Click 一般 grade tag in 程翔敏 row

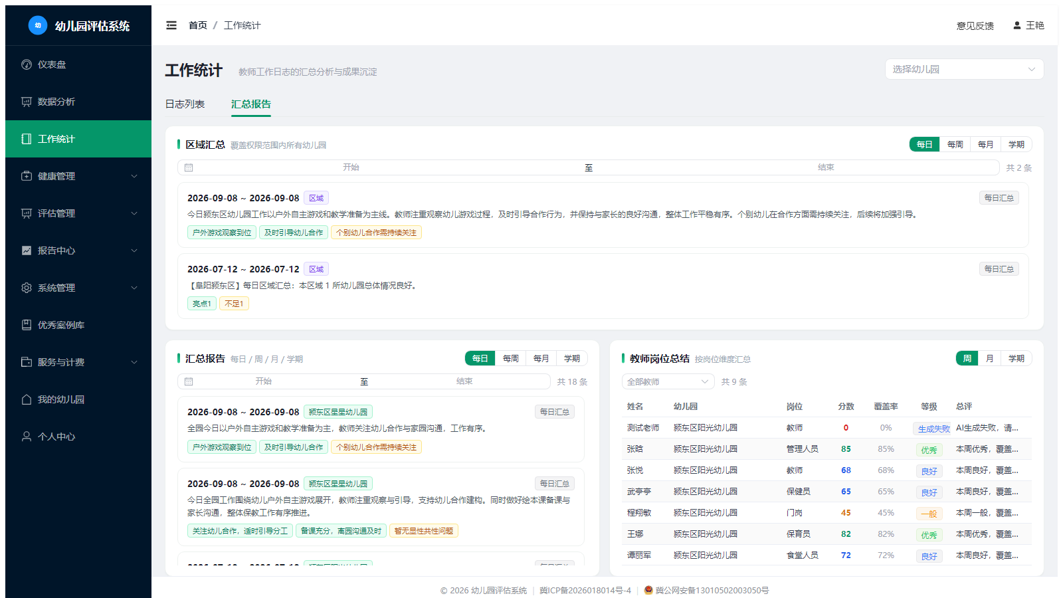(x=929, y=514)
